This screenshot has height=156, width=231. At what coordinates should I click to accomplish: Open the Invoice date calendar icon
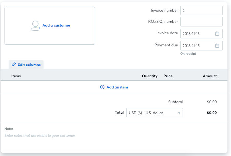point(217,33)
